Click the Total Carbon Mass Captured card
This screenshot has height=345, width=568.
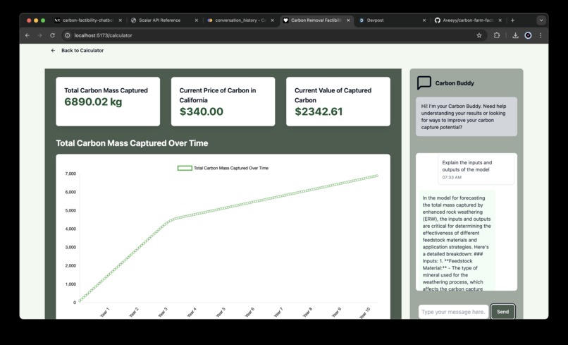108,102
